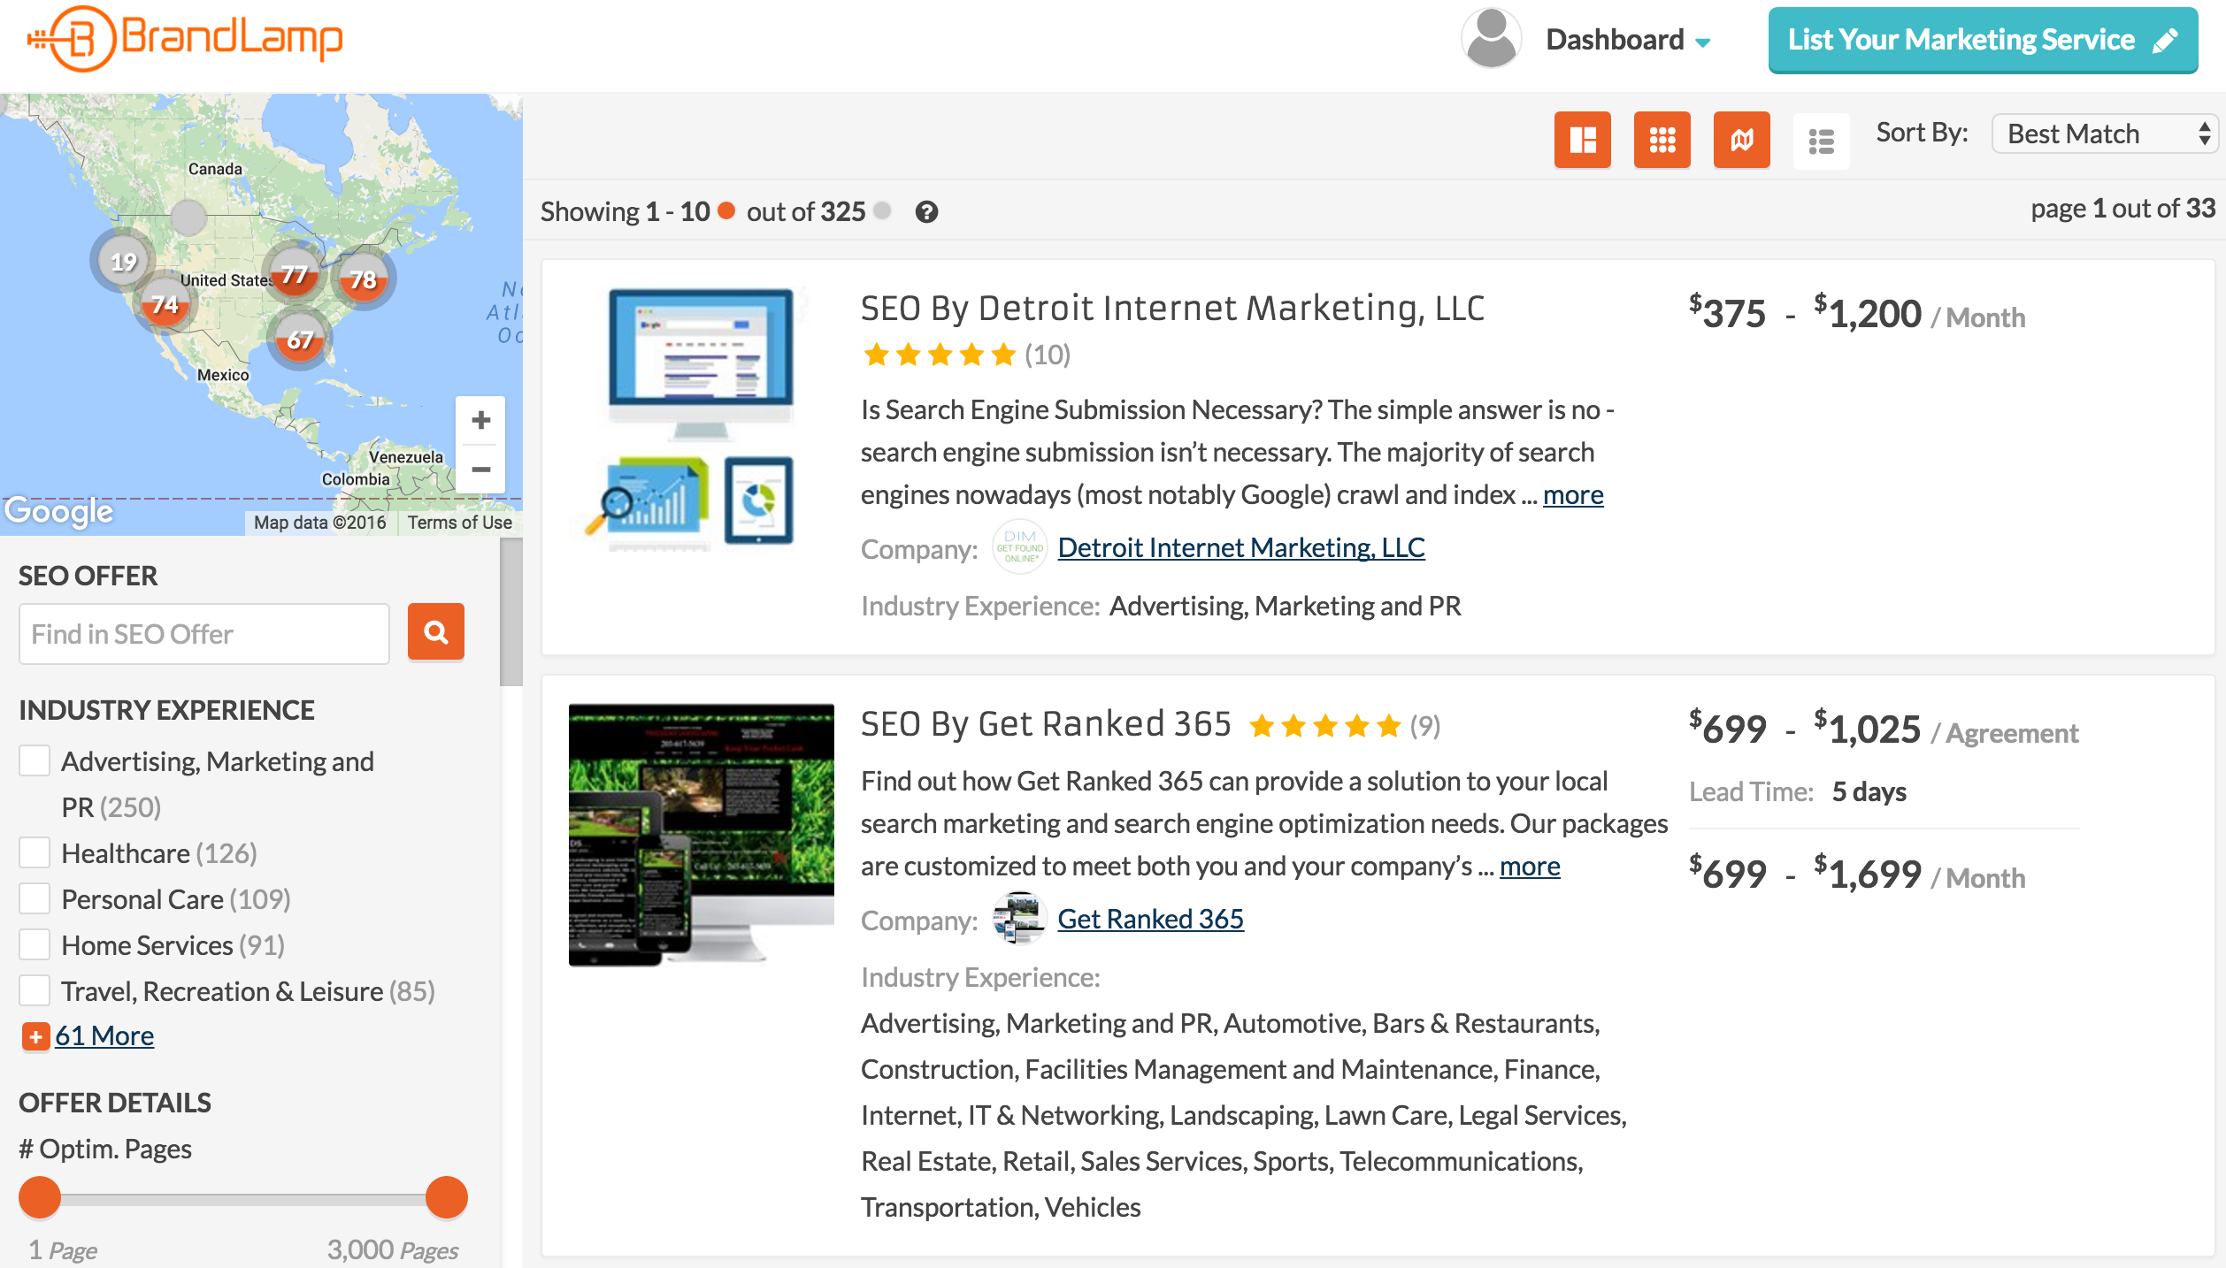Viewport: 2226px width, 1268px height.
Task: Click the help question mark icon
Action: tap(926, 212)
